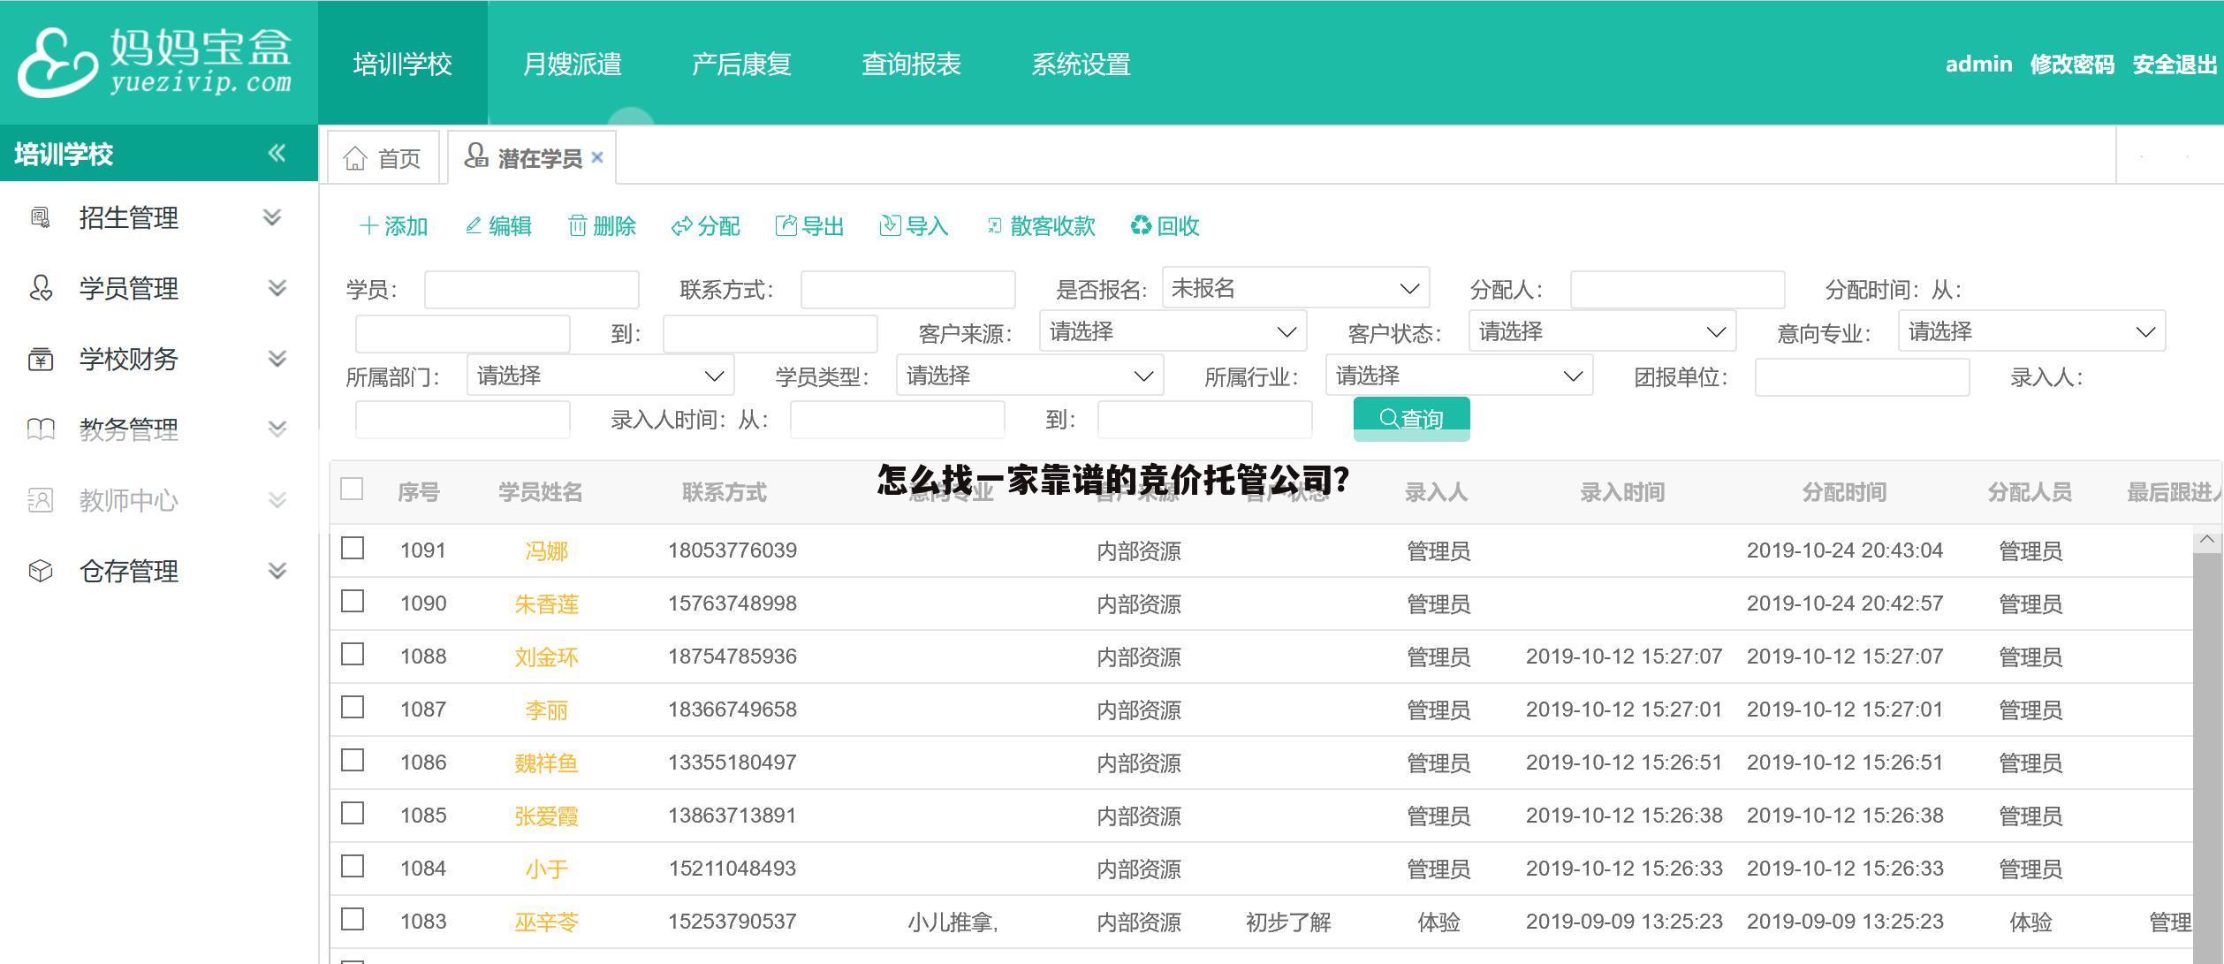Open the 所属行业 dropdown
2224x964 pixels.
1459,376
